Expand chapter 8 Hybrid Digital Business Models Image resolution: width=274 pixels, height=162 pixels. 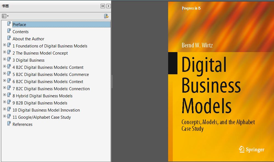point(5,95)
